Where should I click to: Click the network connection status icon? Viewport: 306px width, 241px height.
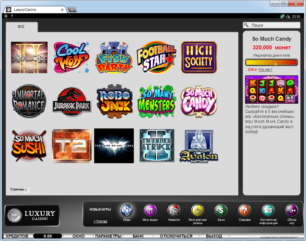(282, 17)
